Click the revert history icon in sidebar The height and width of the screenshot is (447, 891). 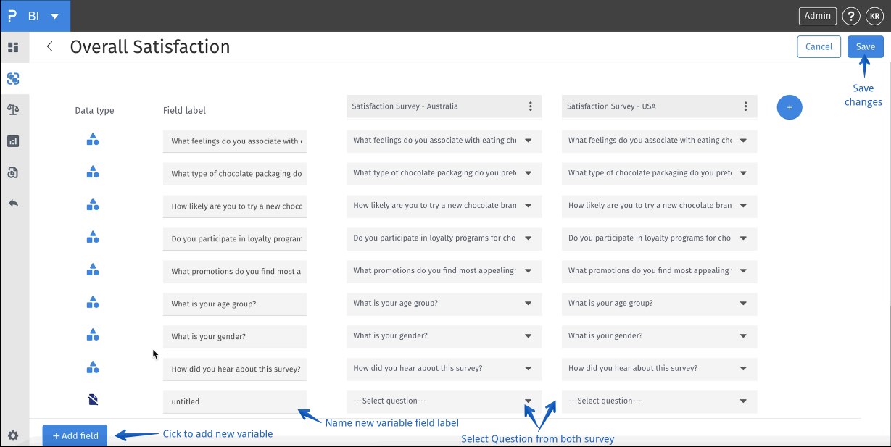tap(13, 172)
